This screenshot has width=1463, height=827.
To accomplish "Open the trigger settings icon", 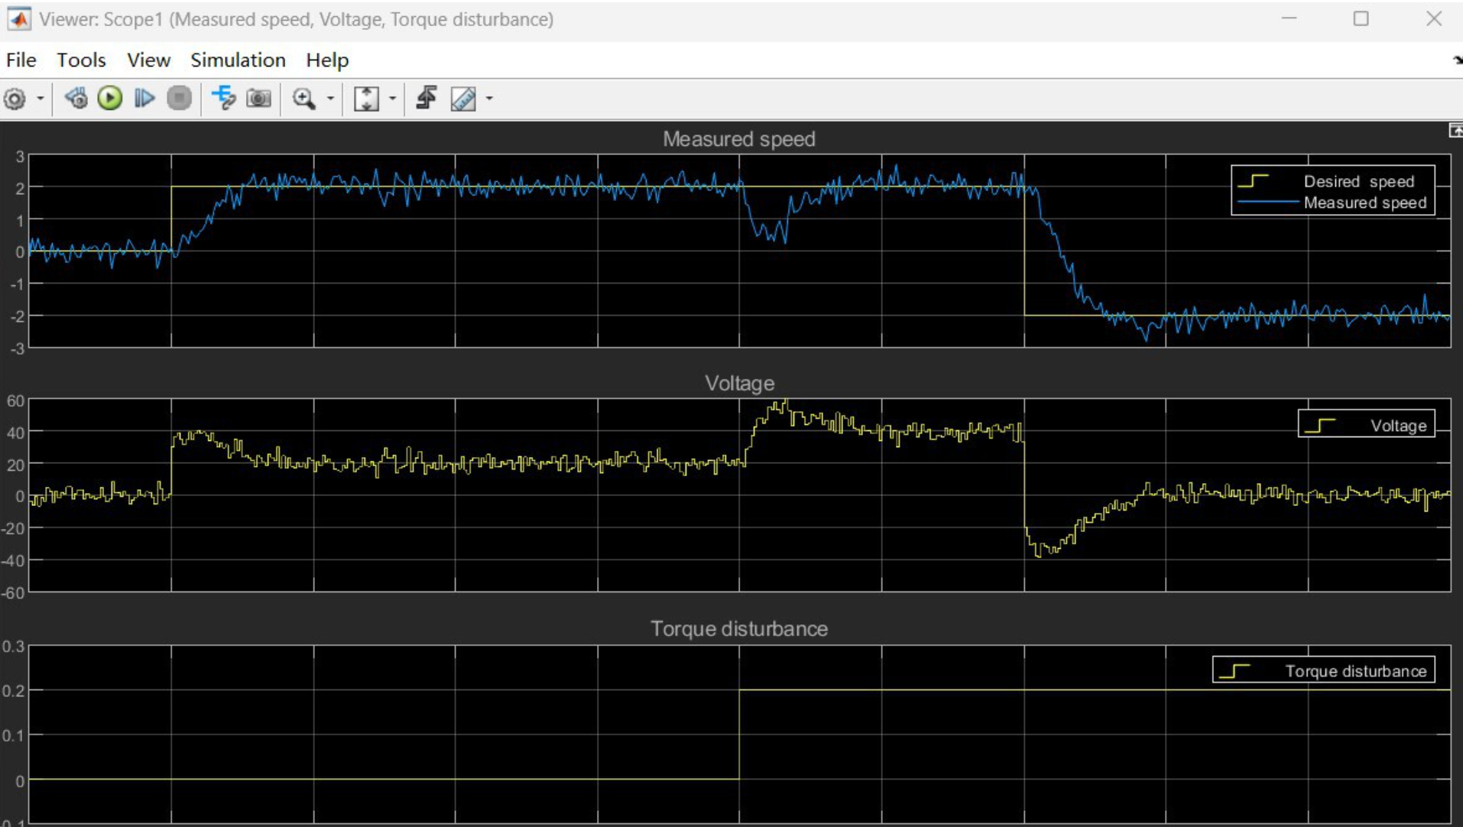I will (427, 98).
